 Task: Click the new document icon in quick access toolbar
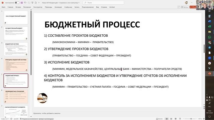(36, 3)
